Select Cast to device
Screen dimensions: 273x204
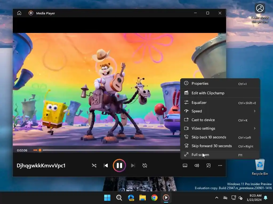tap(220, 120)
